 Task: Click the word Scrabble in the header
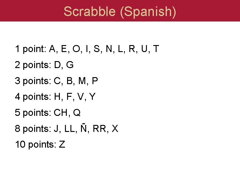[x=89, y=11]
